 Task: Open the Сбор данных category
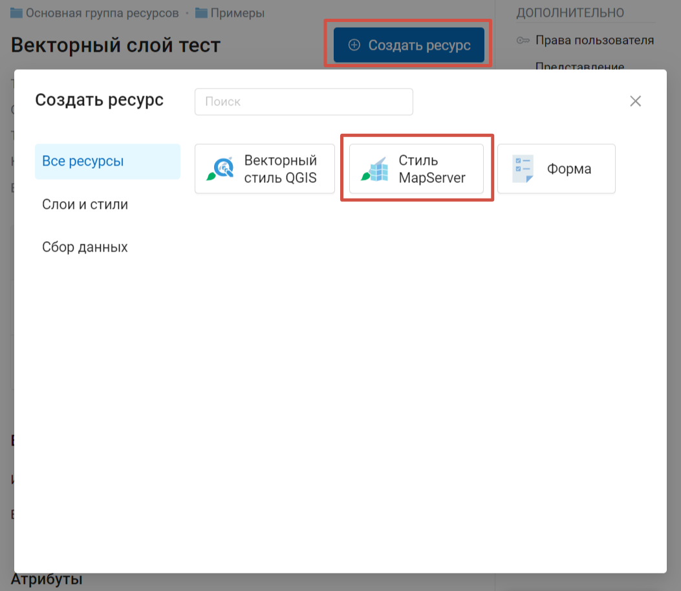[x=85, y=247]
